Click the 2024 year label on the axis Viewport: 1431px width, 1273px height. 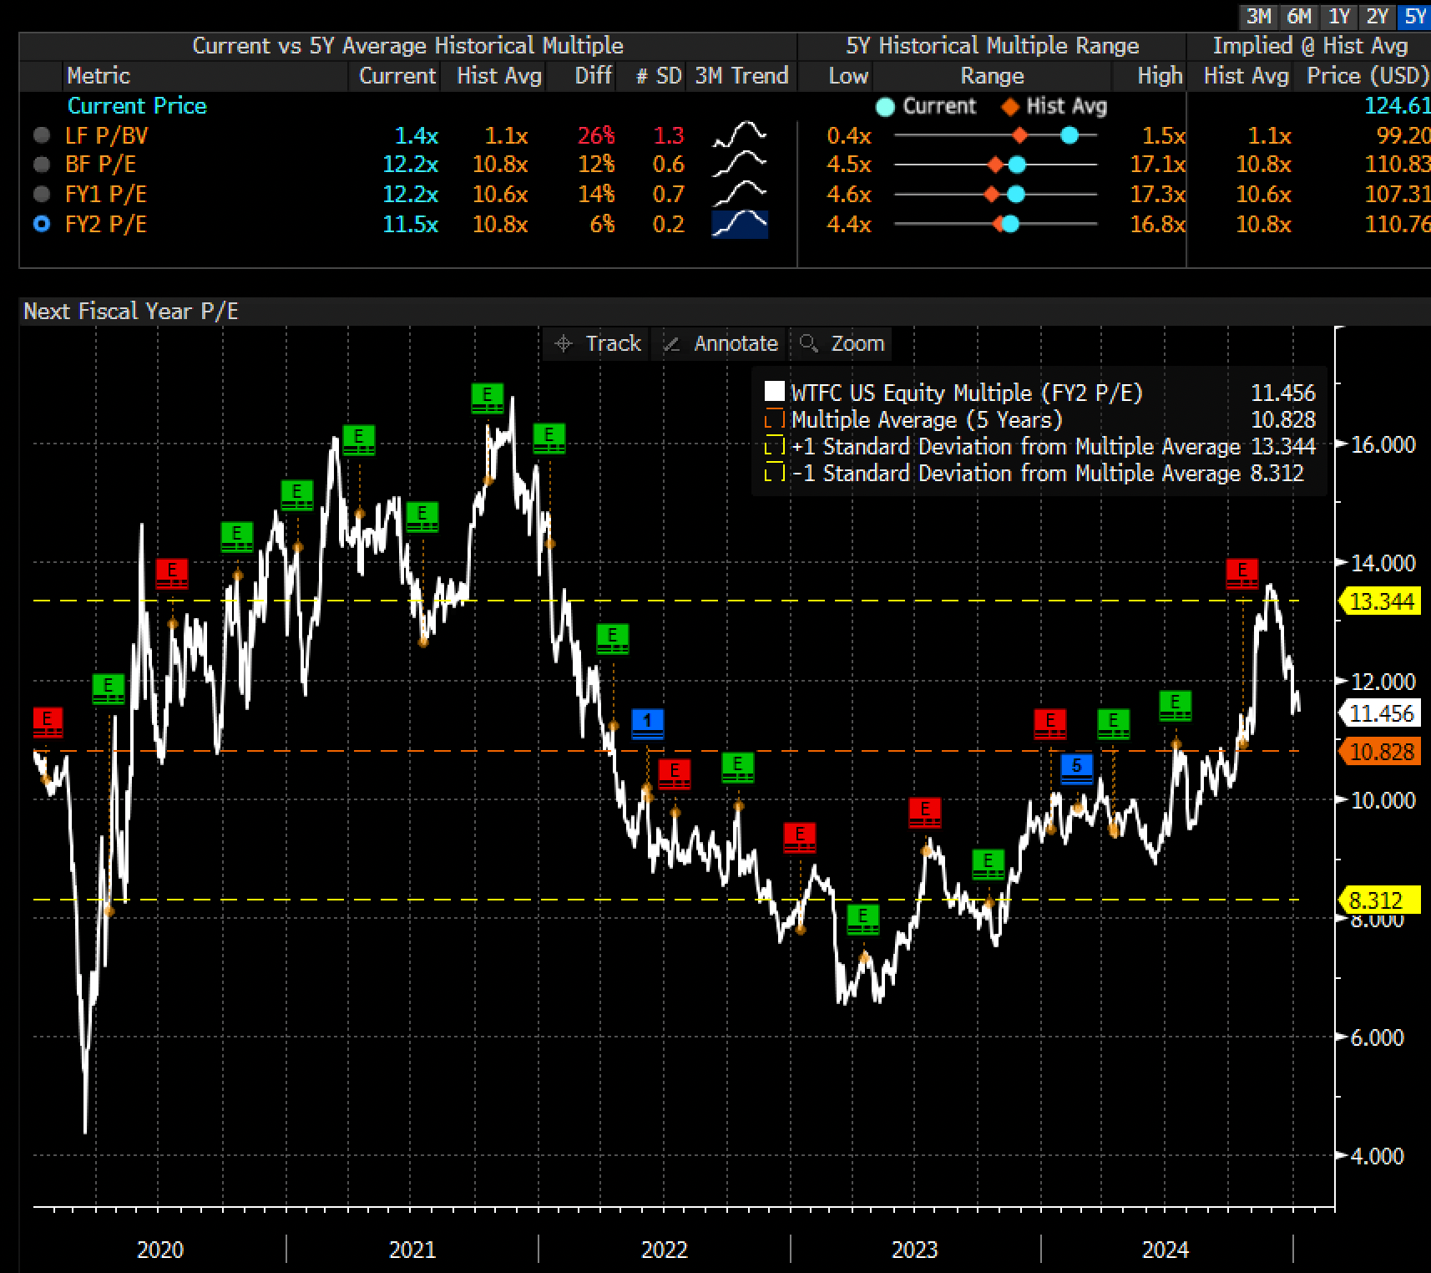pyautogui.click(x=1166, y=1250)
